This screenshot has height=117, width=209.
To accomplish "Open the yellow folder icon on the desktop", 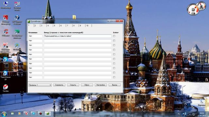I will click(x=74, y=17).
